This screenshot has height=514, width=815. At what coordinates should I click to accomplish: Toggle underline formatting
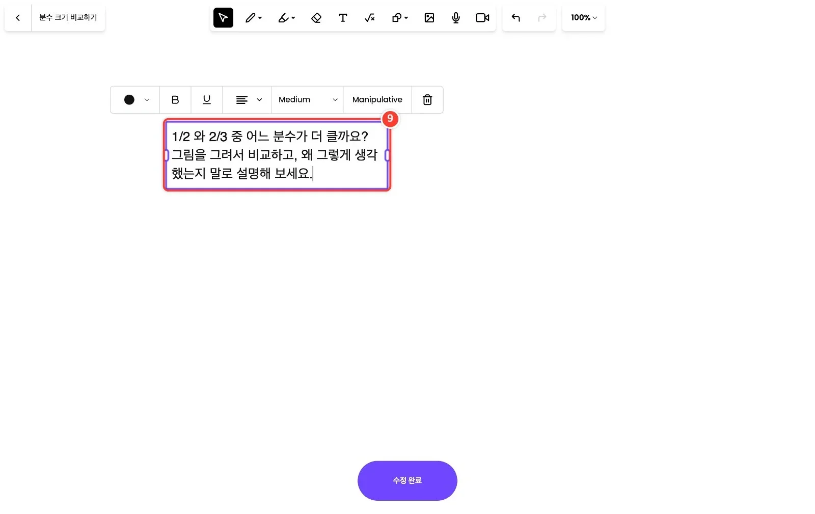pyautogui.click(x=207, y=100)
